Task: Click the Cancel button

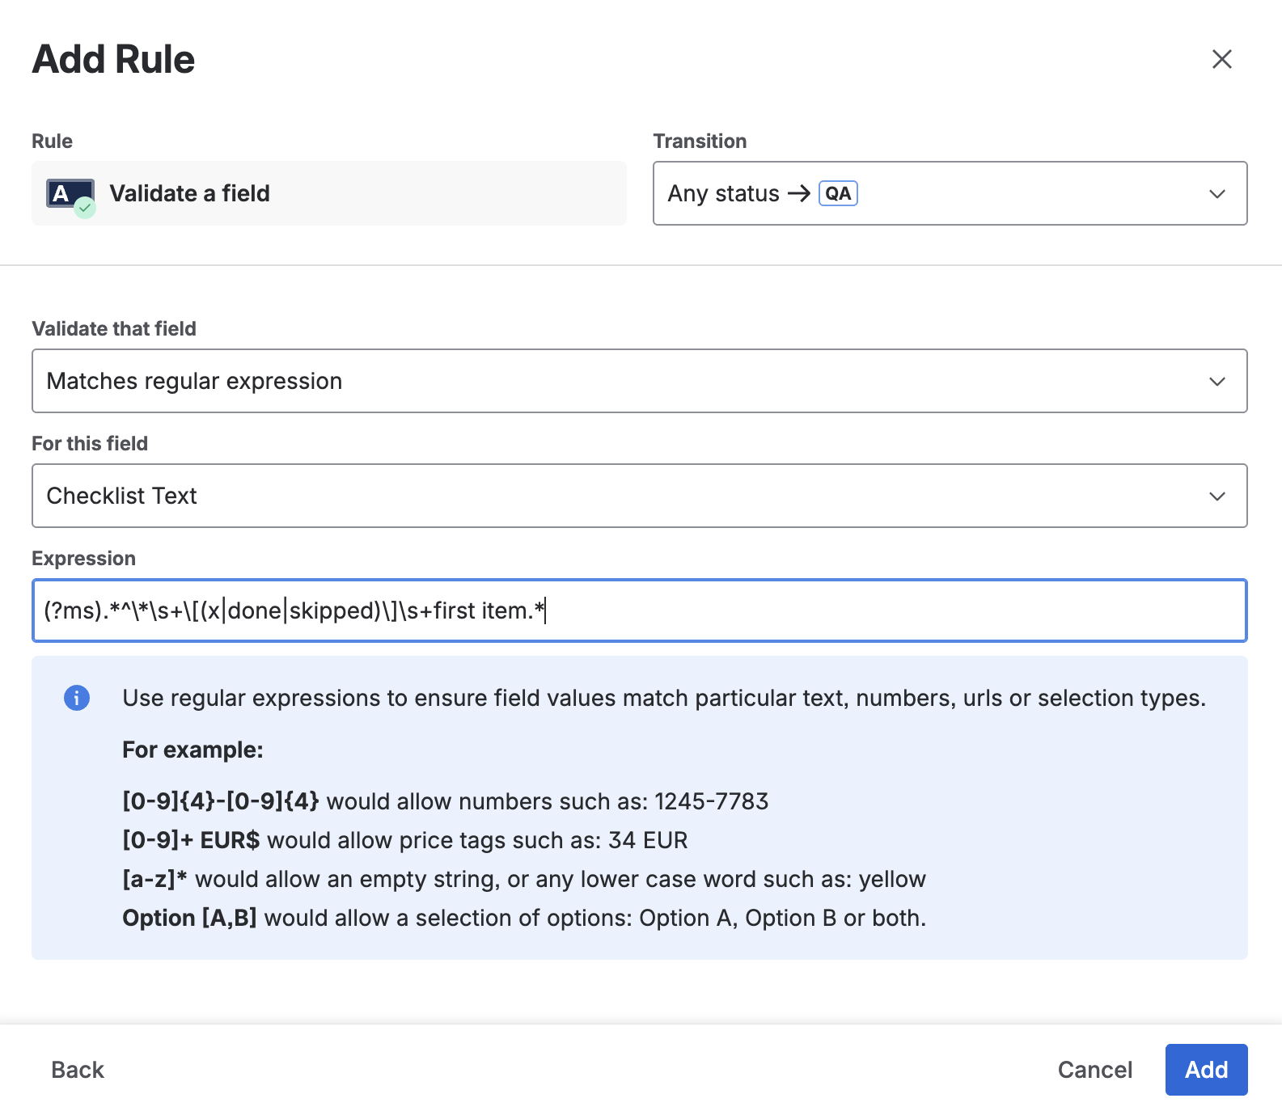Action: click(x=1094, y=1070)
